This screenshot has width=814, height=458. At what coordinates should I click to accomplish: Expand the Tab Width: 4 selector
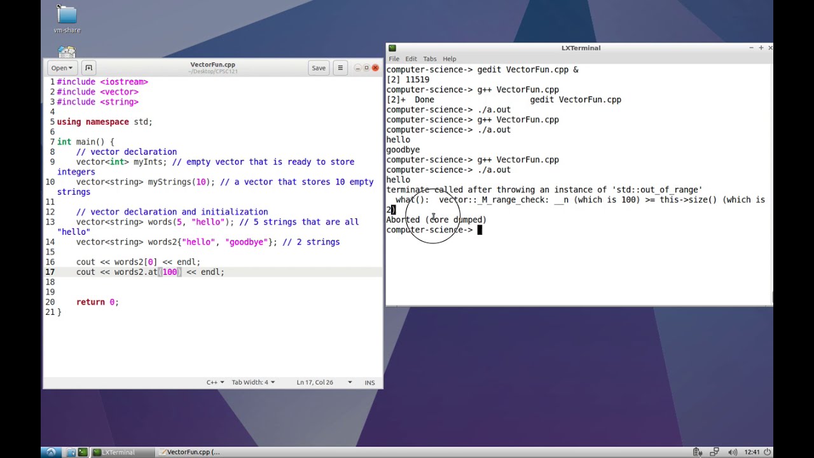point(253,382)
